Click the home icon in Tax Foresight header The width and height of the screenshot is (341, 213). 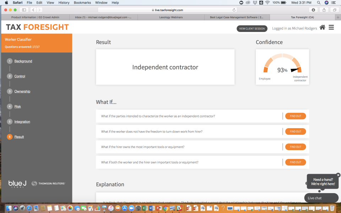click(x=322, y=27)
